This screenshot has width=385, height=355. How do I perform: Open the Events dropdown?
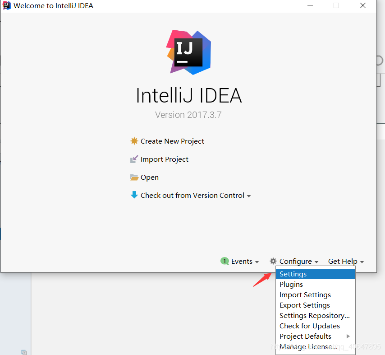245,261
